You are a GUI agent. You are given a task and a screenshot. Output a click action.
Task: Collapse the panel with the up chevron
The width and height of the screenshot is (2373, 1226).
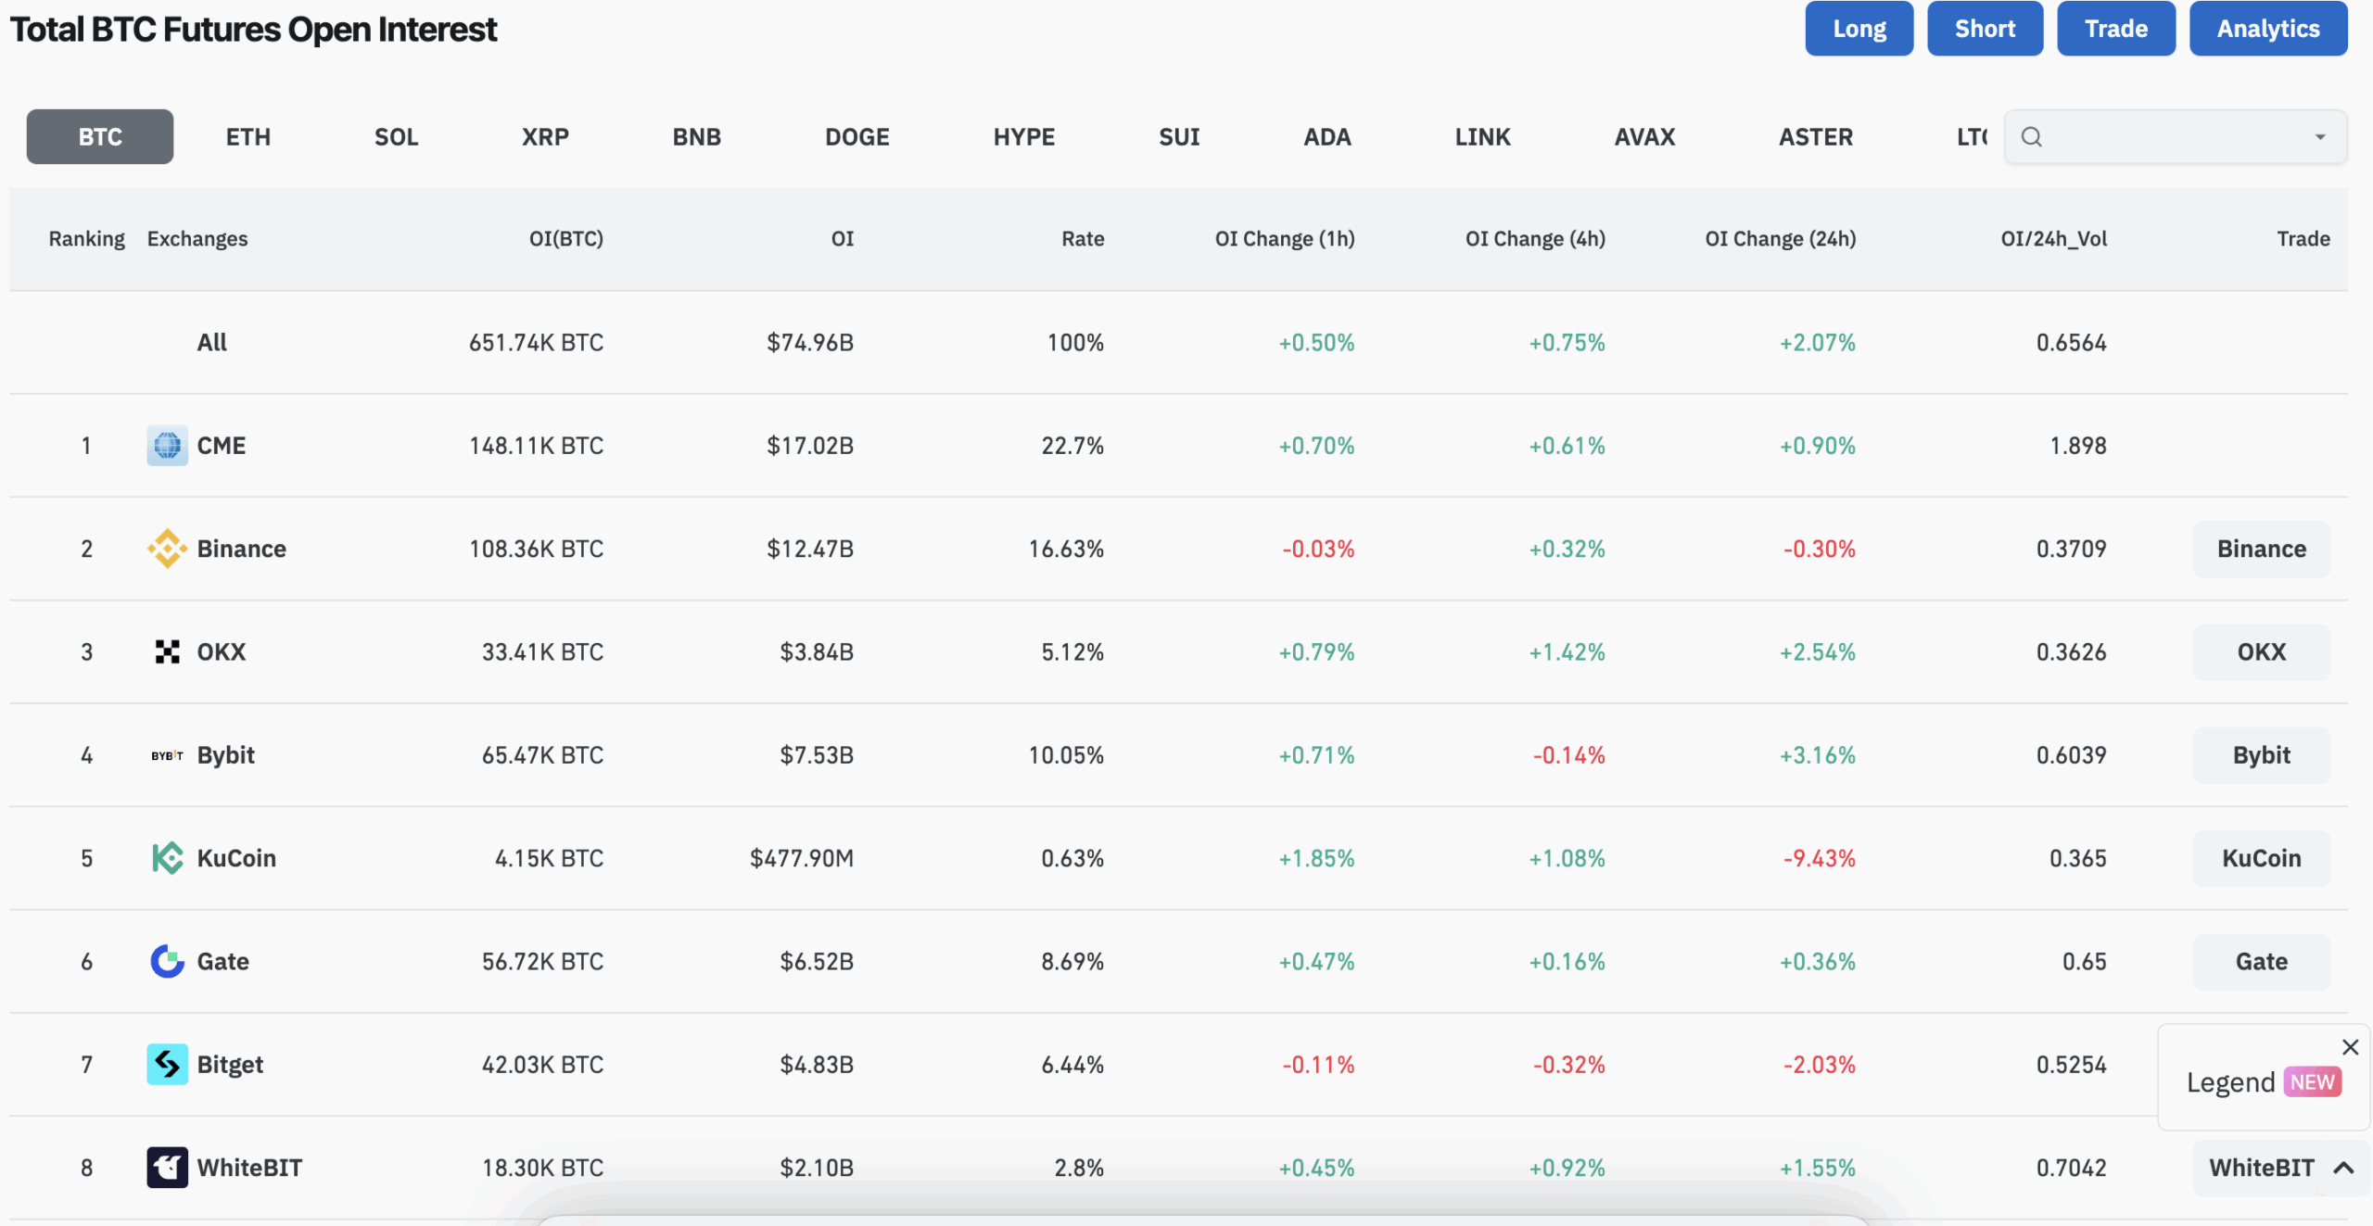2344,1168
